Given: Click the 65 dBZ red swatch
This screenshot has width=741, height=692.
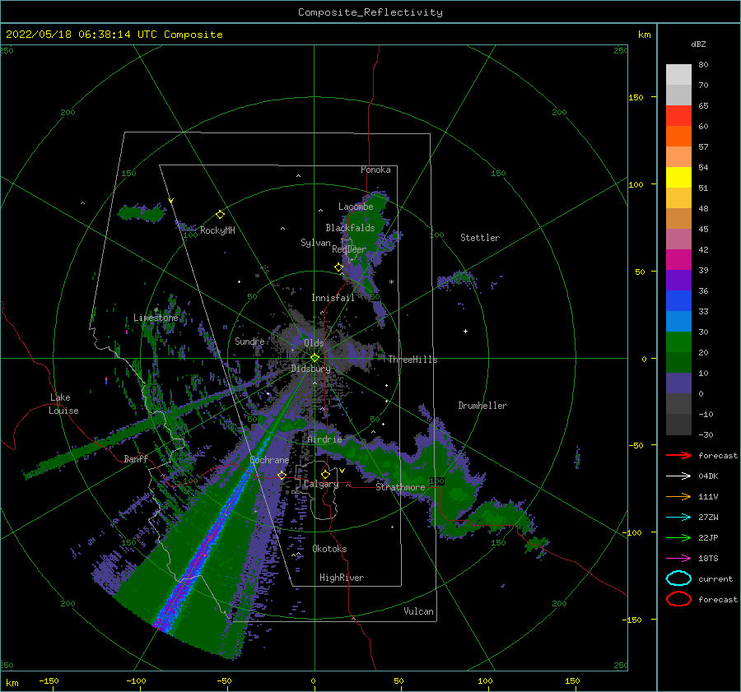Looking at the screenshot, I should pyautogui.click(x=678, y=116).
